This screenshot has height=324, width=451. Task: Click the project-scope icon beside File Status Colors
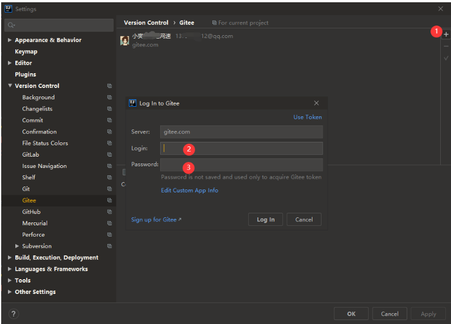point(109,143)
